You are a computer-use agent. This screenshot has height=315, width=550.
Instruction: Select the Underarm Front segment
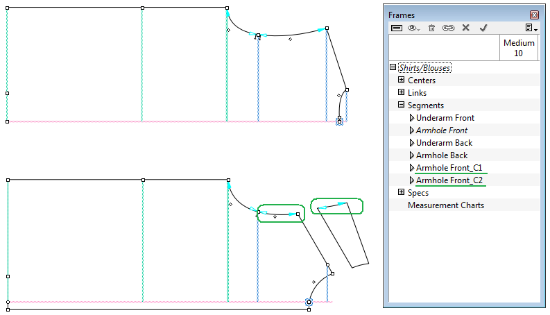pos(445,118)
